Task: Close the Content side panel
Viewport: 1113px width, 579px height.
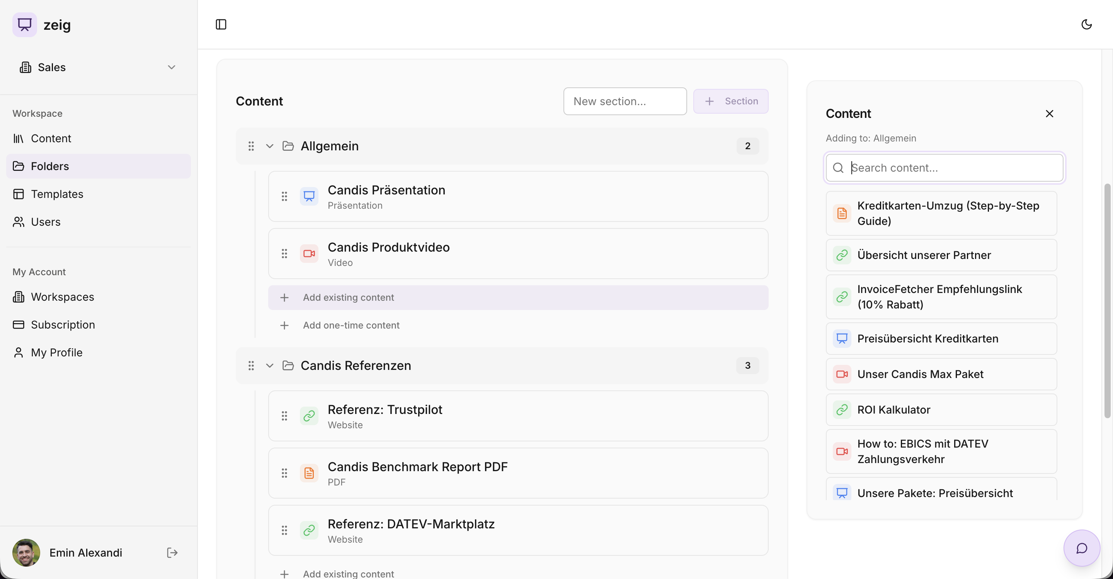Action: [x=1049, y=114]
